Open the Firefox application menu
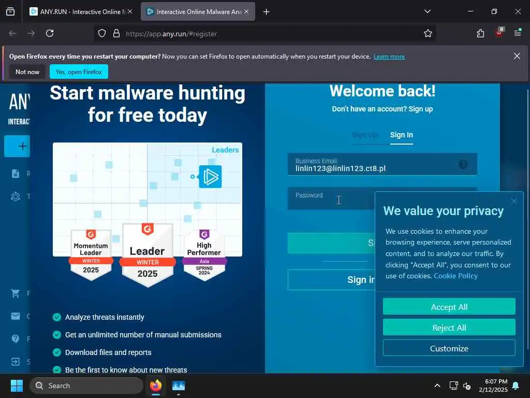 [x=518, y=33]
